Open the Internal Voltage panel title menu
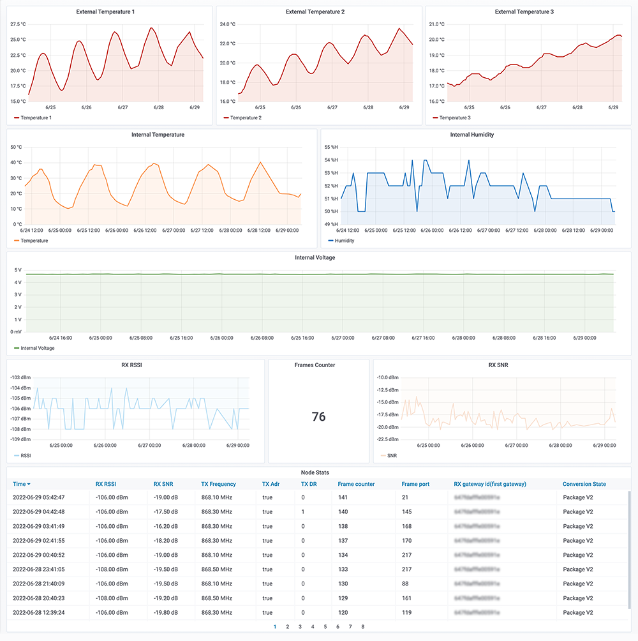The height and width of the screenshot is (641, 638). coord(315,257)
